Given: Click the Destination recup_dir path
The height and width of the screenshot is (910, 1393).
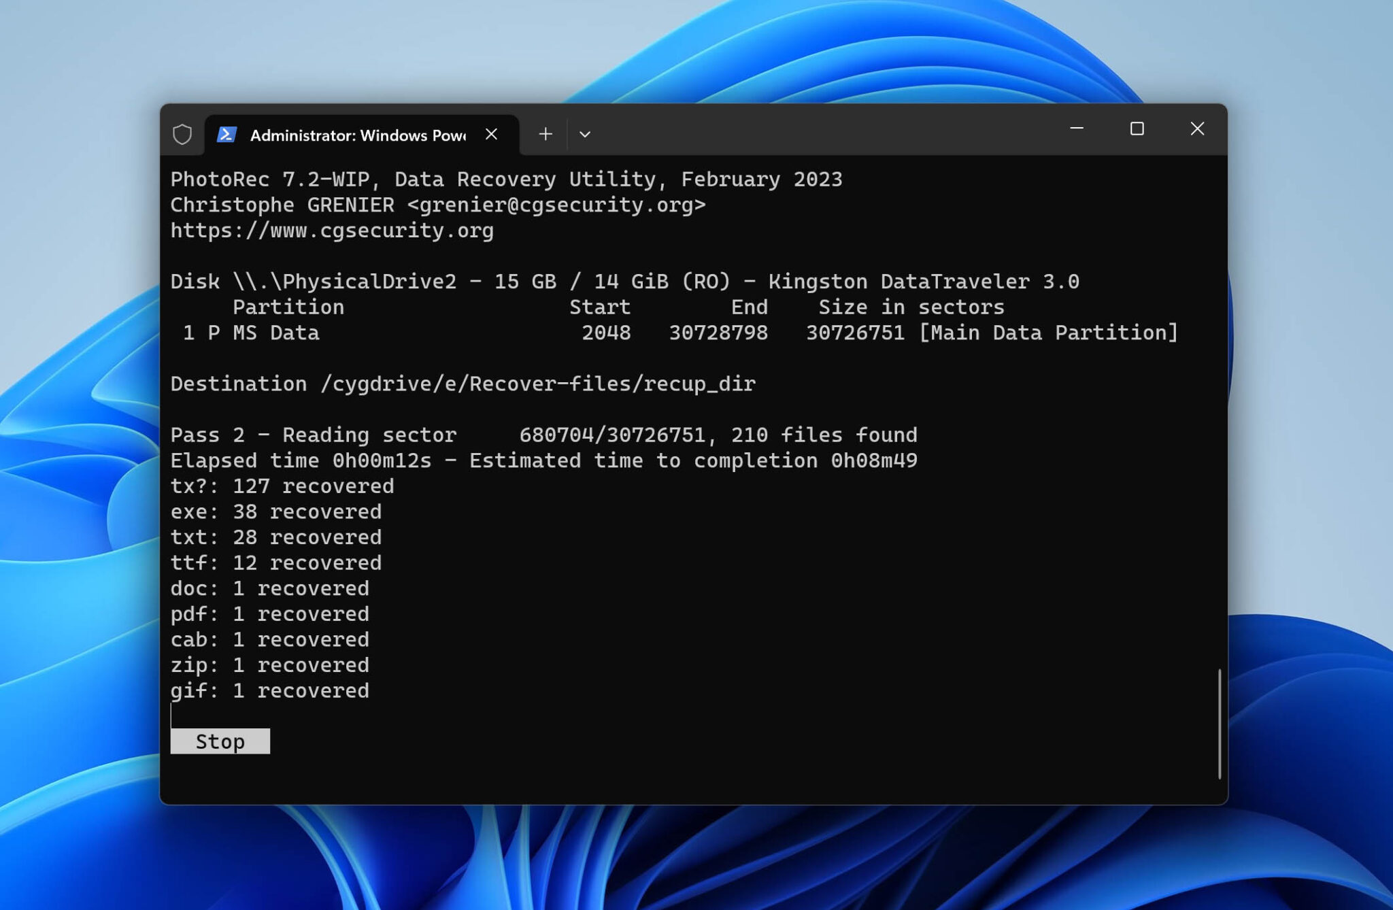Looking at the screenshot, I should [463, 383].
